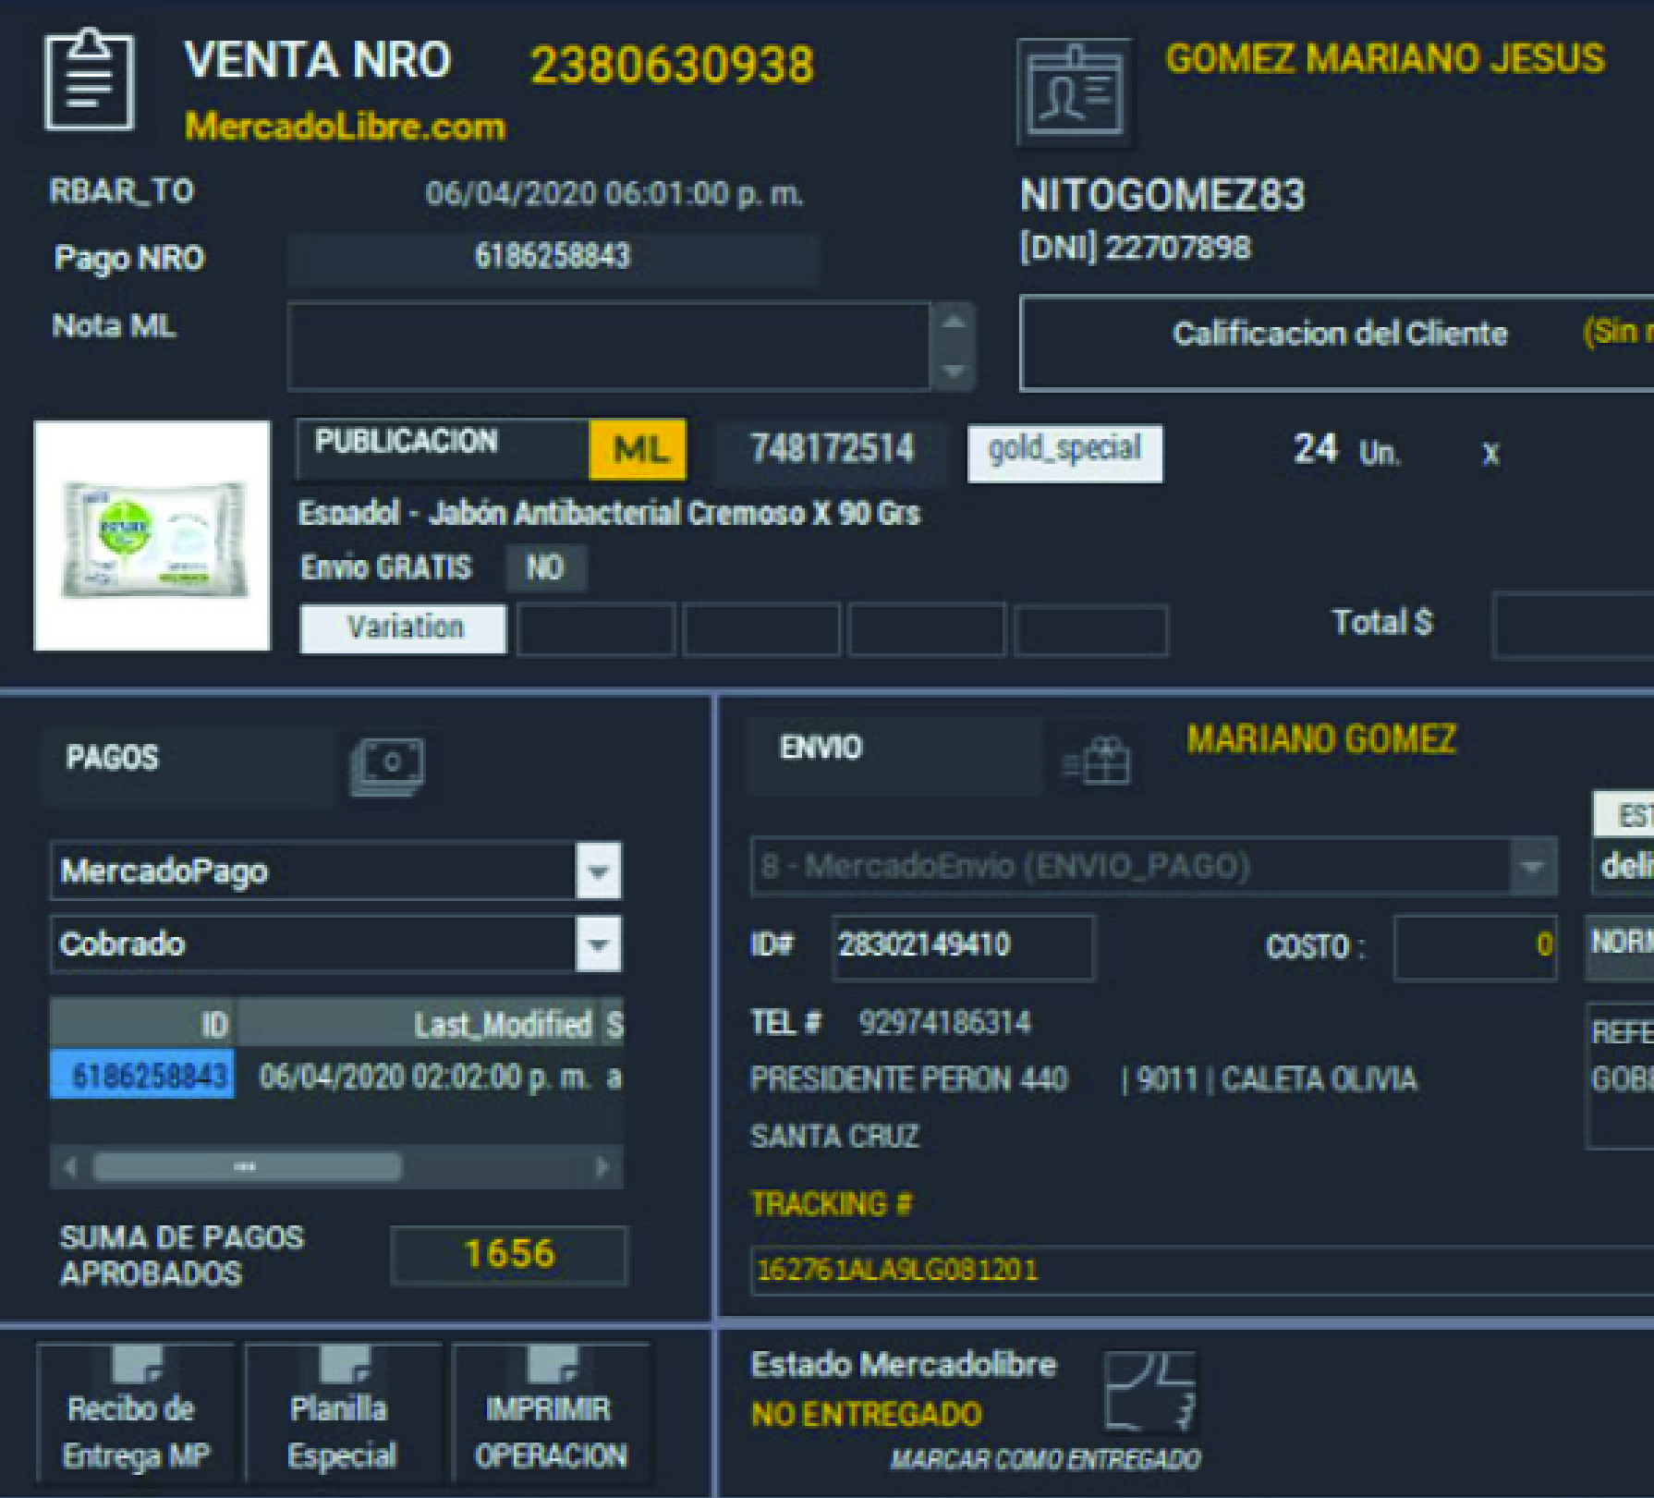1654x1498 pixels.
Task: Click the cash money icon beside PAGOS
Action: point(387,766)
